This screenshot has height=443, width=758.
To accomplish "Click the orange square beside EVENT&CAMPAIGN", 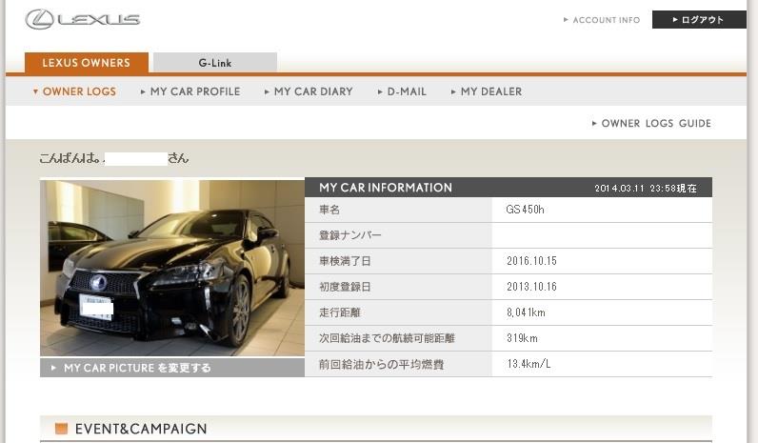I will pos(61,429).
